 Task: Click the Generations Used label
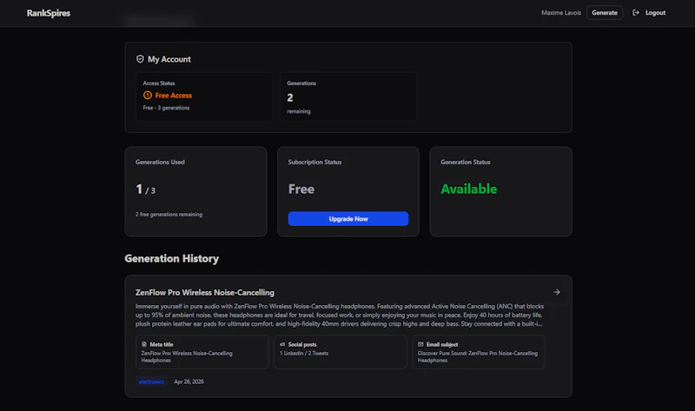[160, 162]
